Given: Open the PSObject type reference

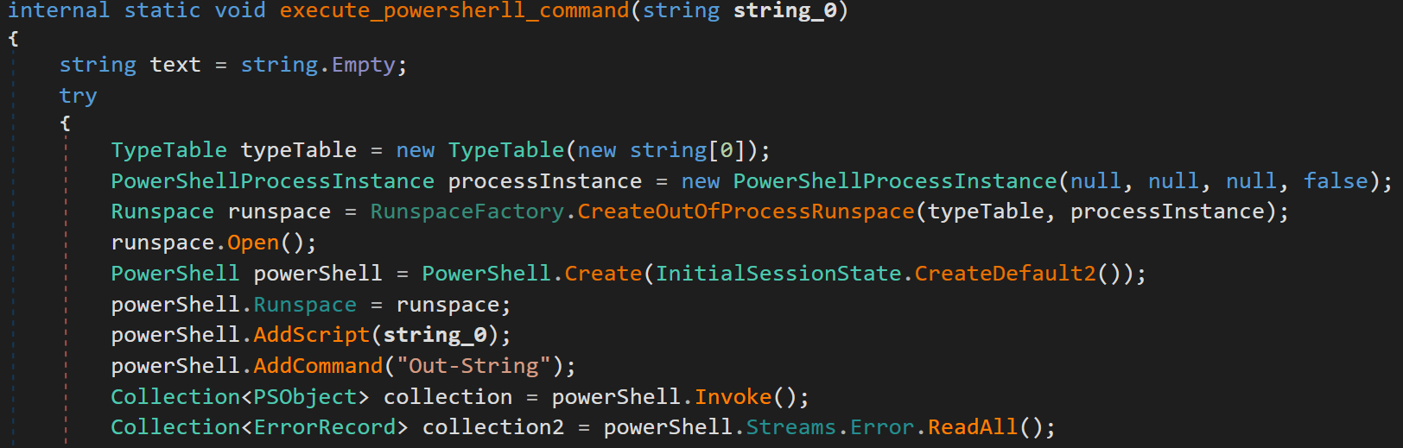Looking at the screenshot, I should pyautogui.click(x=305, y=397).
